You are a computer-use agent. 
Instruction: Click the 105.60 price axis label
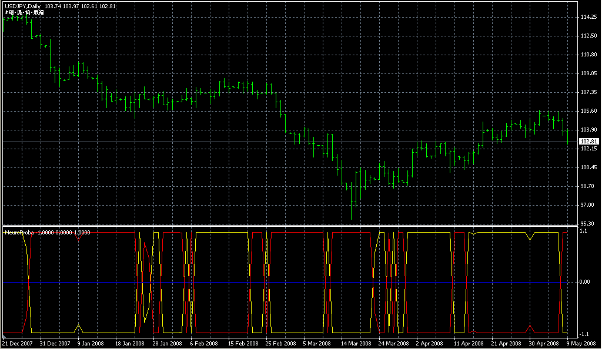pyautogui.click(x=588, y=111)
